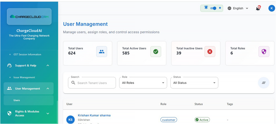Screen dimensions: 276x124
Task: Click the KS user avatar
Action: (x=70, y=120)
